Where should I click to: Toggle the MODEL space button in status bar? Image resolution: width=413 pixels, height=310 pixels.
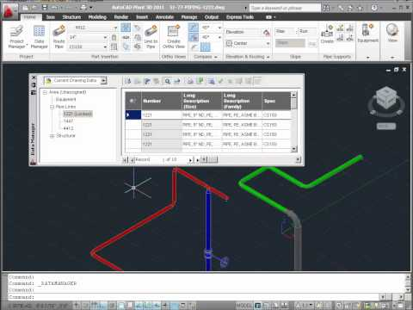click(244, 305)
